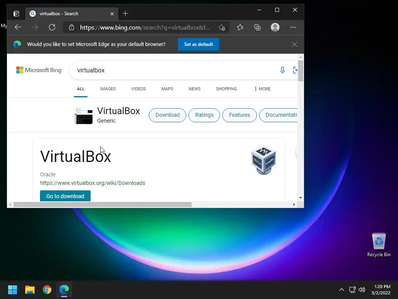Click the Features pill button

[239, 115]
